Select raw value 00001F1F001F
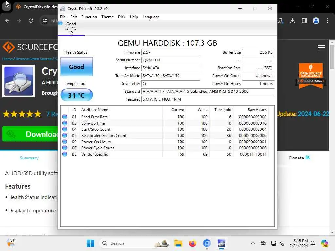This screenshot has width=335, height=251. click(x=253, y=154)
